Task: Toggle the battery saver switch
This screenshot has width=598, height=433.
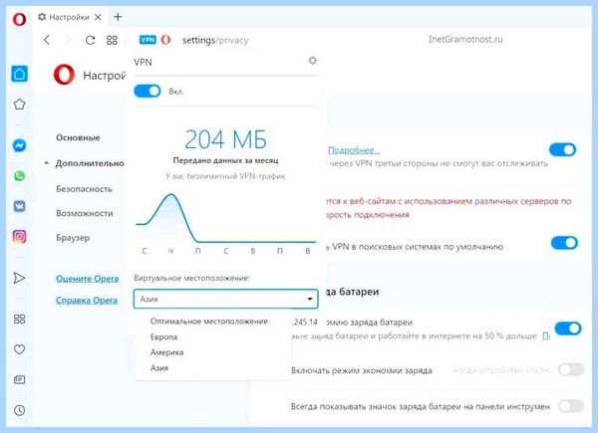Action: [568, 328]
